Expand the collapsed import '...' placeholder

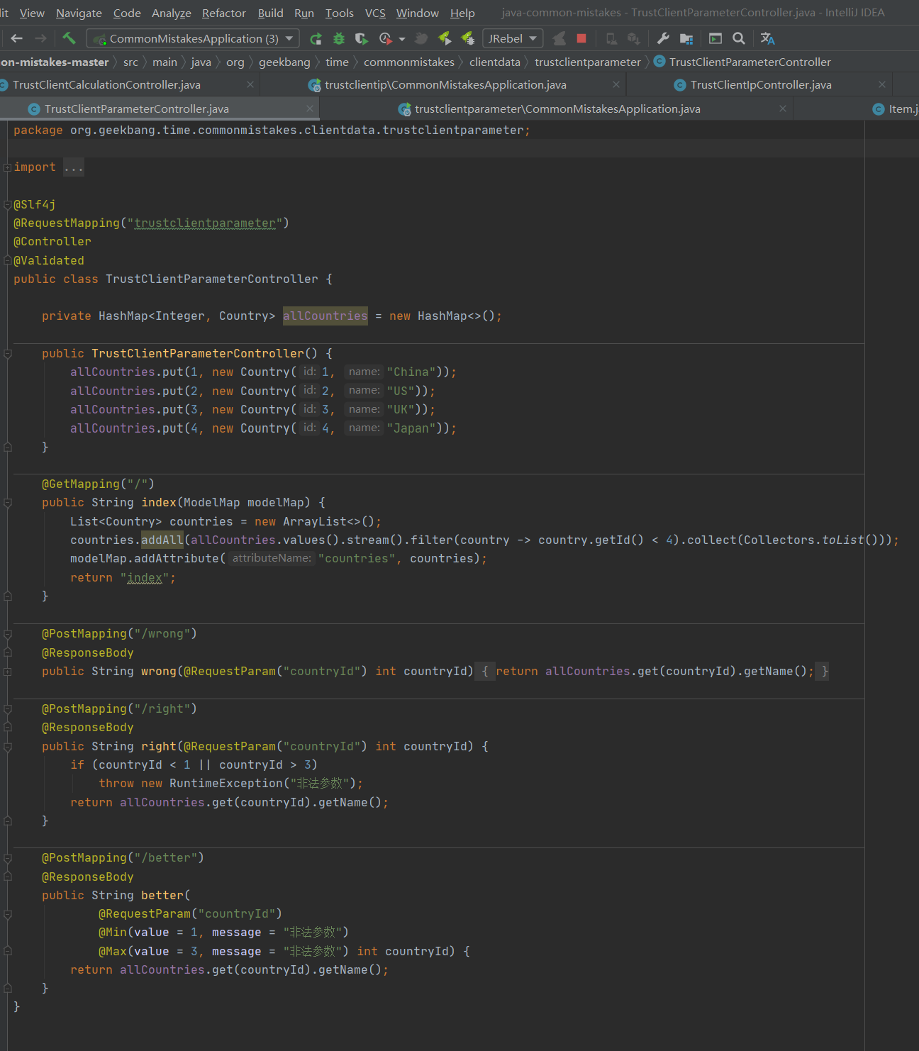(74, 167)
